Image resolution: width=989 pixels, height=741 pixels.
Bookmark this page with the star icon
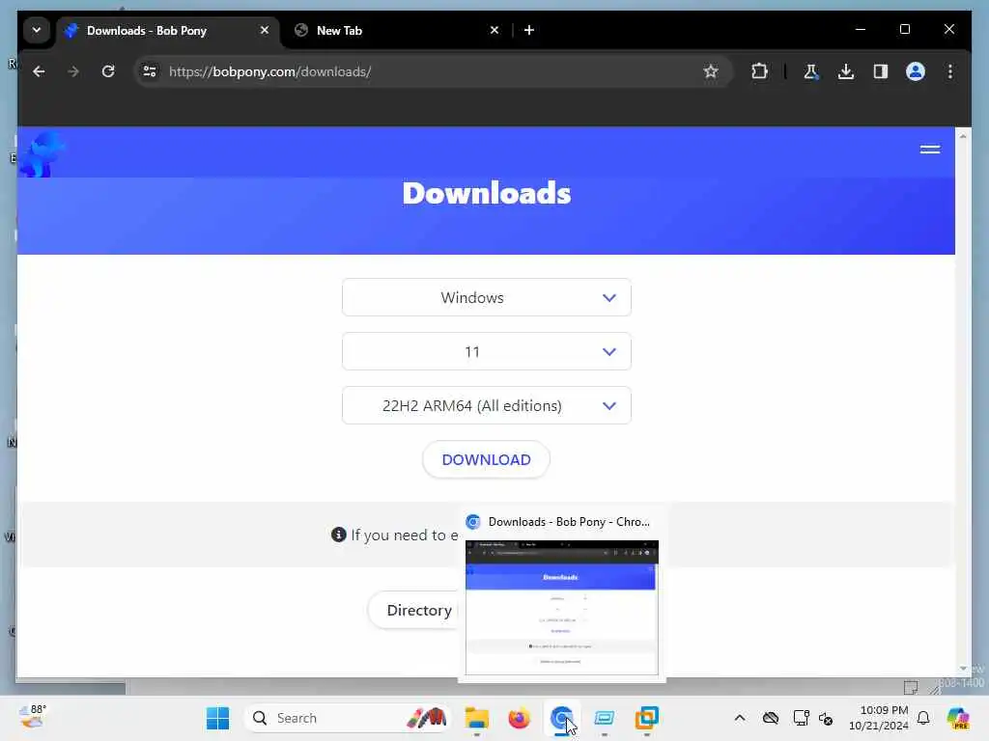click(x=711, y=71)
